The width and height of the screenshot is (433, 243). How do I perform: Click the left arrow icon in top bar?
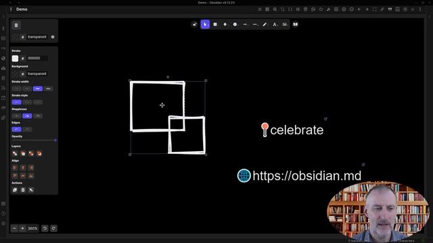(x=359, y=9)
